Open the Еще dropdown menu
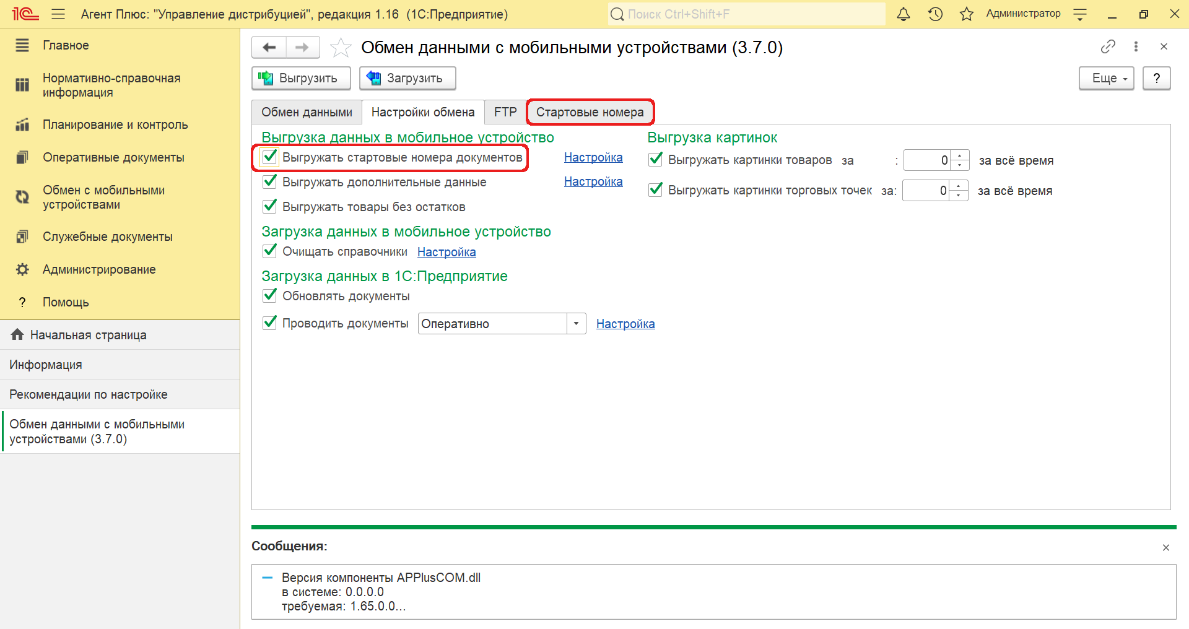The image size is (1189, 629). (1106, 79)
